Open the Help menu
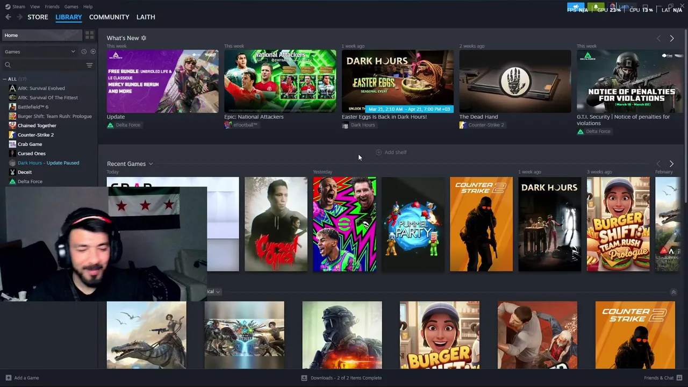Image resolution: width=688 pixels, height=387 pixels. (88, 6)
